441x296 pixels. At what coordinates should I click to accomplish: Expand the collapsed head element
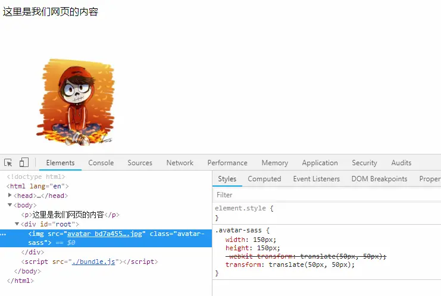click(10, 195)
